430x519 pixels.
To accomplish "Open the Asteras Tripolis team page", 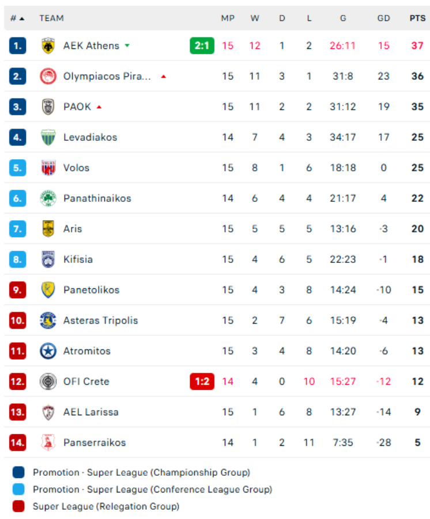I will click(x=100, y=321).
